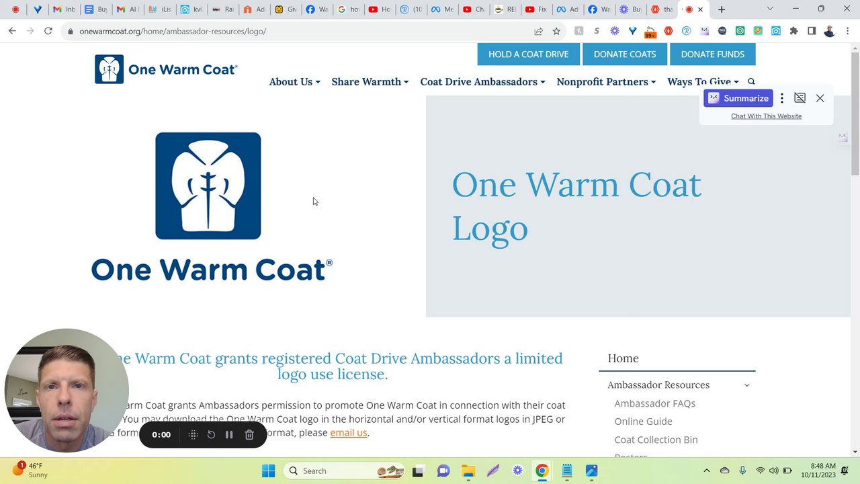Viewport: 860px width, 484px height.
Task: Switch to the 'REI' tab
Action: click(x=505, y=9)
